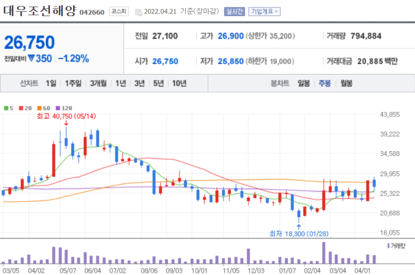Switch to the 10년 line chart
The width and height of the screenshot is (415, 275).
coord(179,83)
